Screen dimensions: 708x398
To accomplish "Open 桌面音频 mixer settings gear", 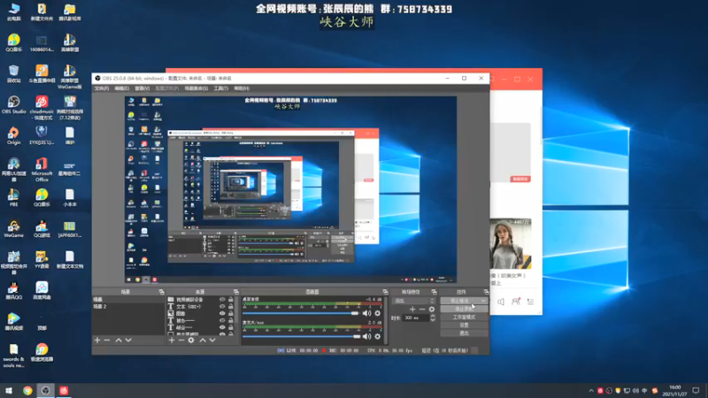I will 378,313.
